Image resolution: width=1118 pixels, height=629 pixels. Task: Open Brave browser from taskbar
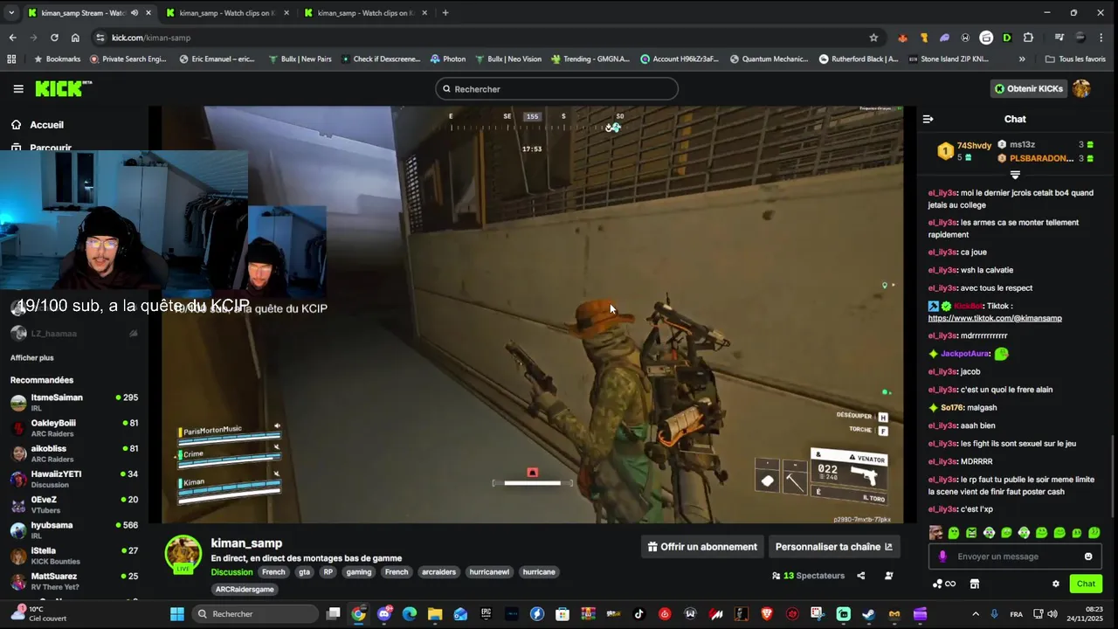[x=767, y=614]
